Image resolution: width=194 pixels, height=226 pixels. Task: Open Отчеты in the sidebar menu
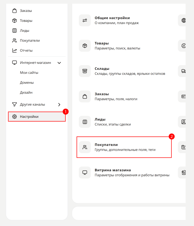click(x=26, y=50)
